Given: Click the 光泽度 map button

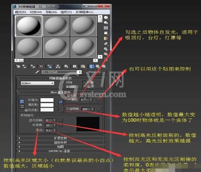Looking at the screenshot, I should (x=61, y=125).
